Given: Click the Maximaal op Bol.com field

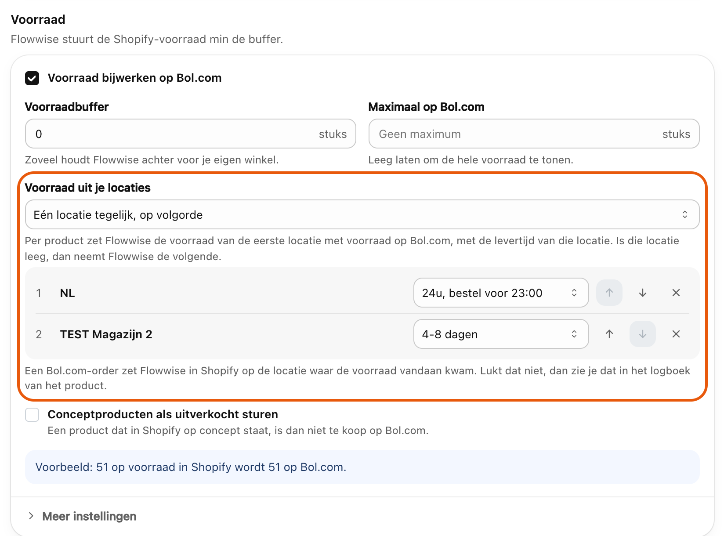Looking at the screenshot, I should click(x=534, y=134).
